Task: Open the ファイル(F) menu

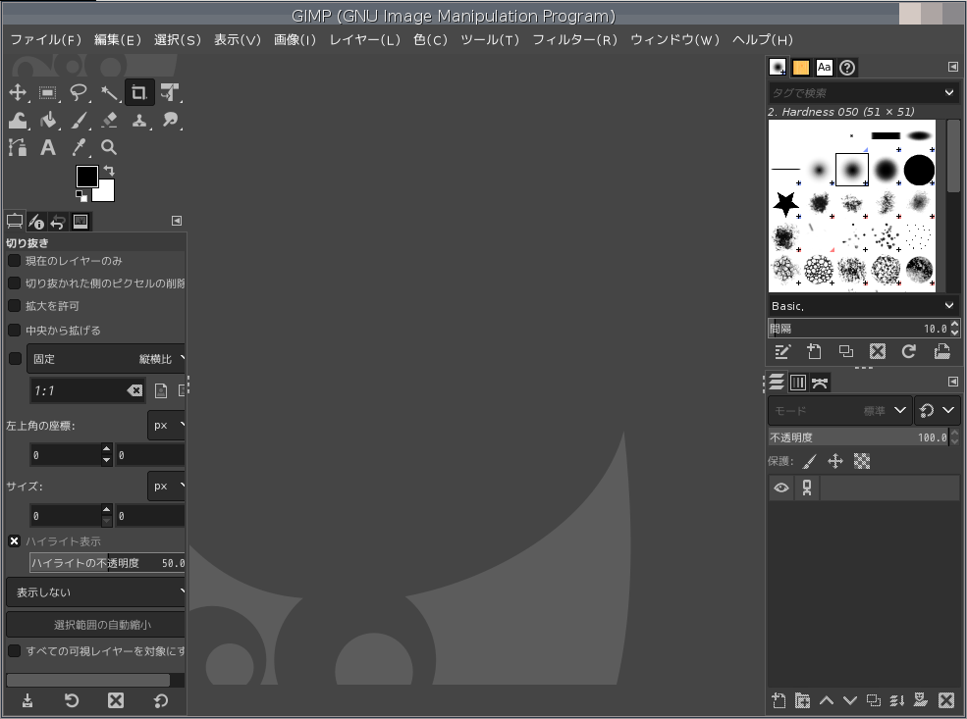Action: [x=45, y=40]
